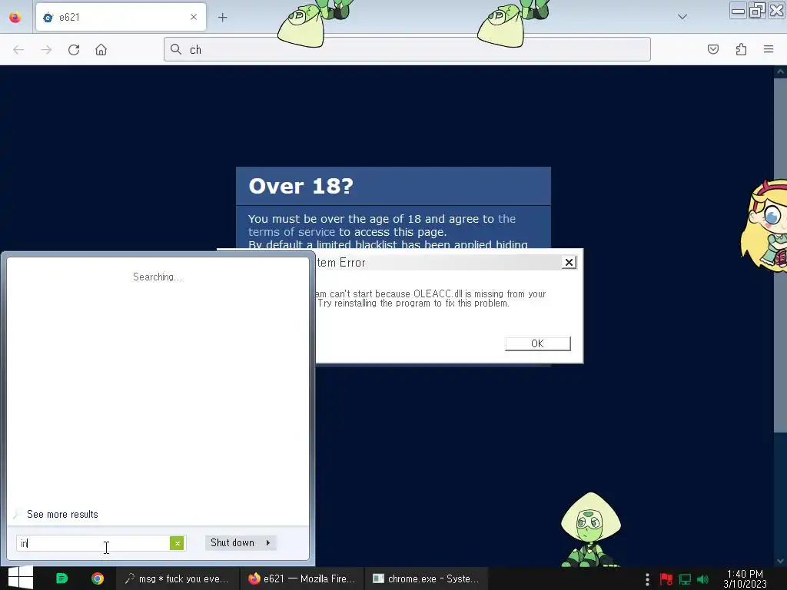Open a new tab with plus icon

(222, 18)
